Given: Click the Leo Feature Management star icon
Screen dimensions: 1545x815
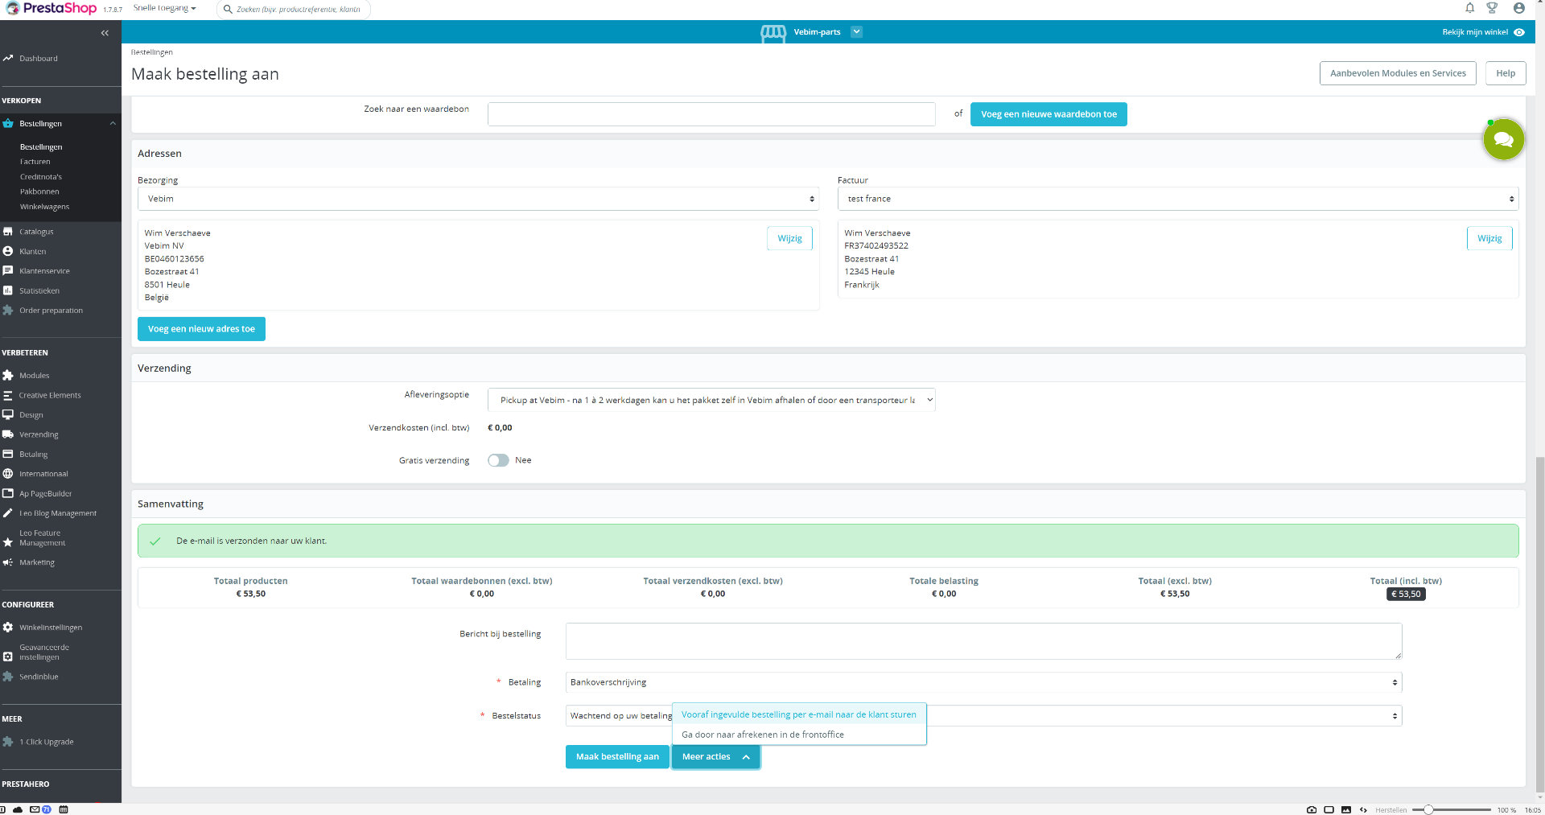Looking at the screenshot, I should [8, 542].
